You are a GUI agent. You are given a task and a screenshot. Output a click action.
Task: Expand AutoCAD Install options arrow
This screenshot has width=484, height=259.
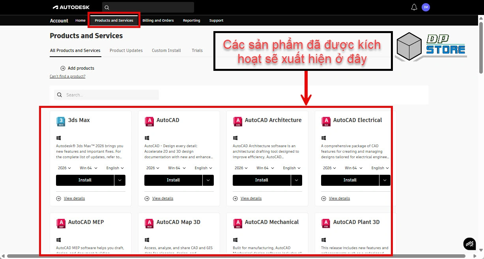pyautogui.click(x=208, y=180)
